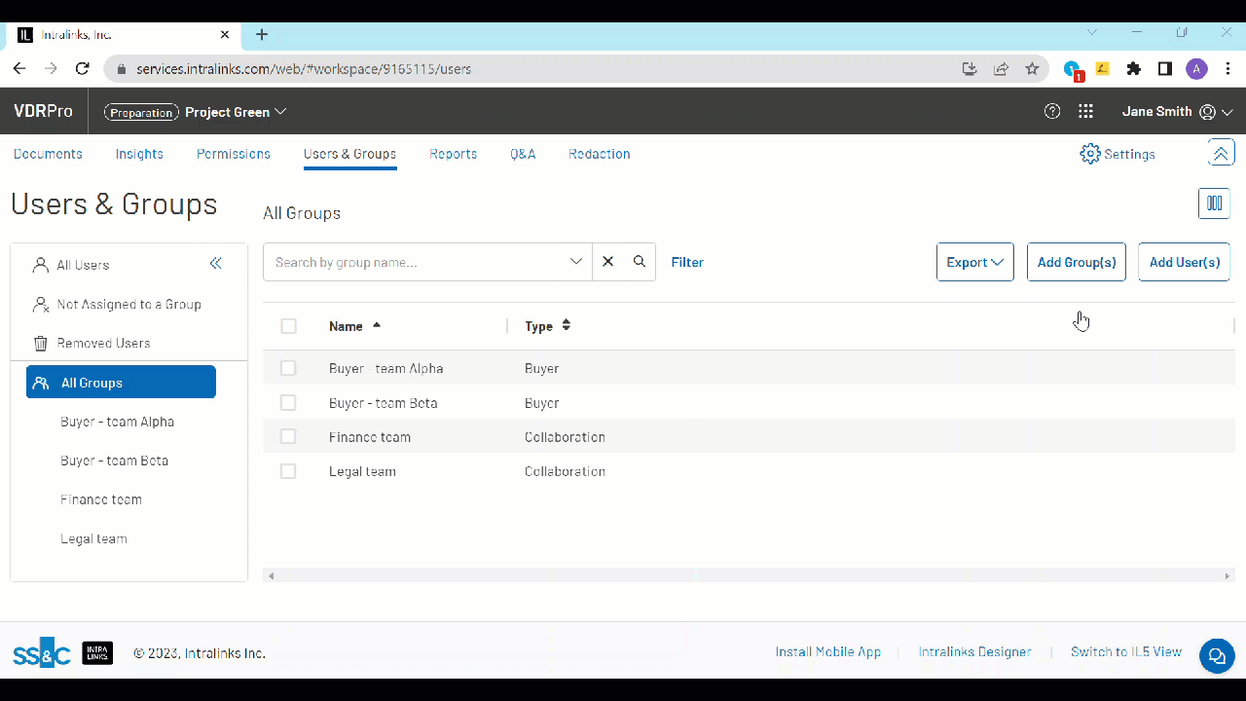Open the Export dropdown
This screenshot has height=701, width=1246.
974,262
